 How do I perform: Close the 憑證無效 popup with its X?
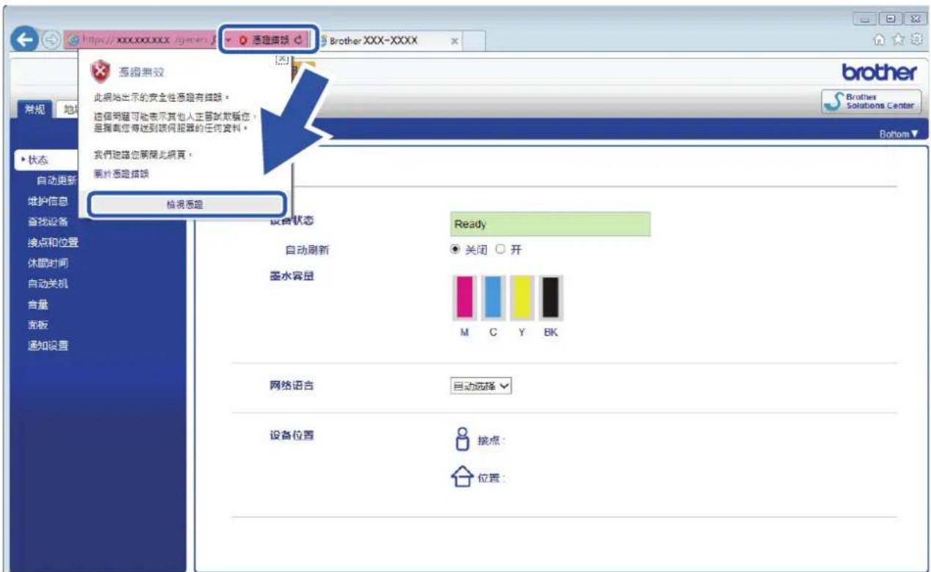(x=281, y=60)
